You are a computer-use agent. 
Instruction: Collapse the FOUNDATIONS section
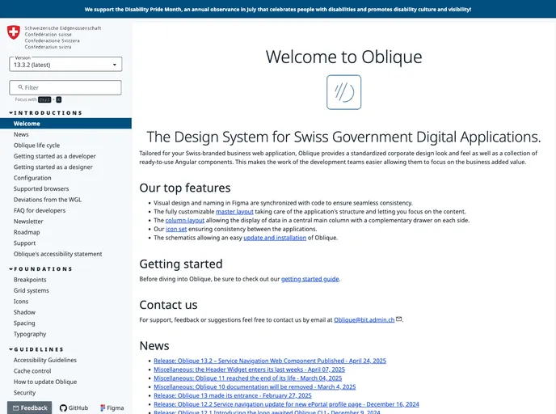[x=40, y=269]
